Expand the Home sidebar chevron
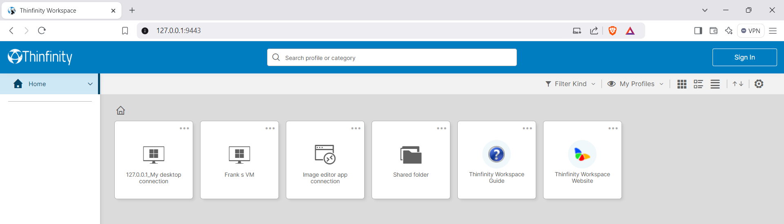This screenshot has height=224, width=784. click(90, 84)
